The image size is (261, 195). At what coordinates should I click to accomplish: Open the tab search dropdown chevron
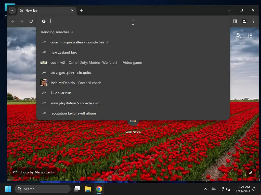12,10
